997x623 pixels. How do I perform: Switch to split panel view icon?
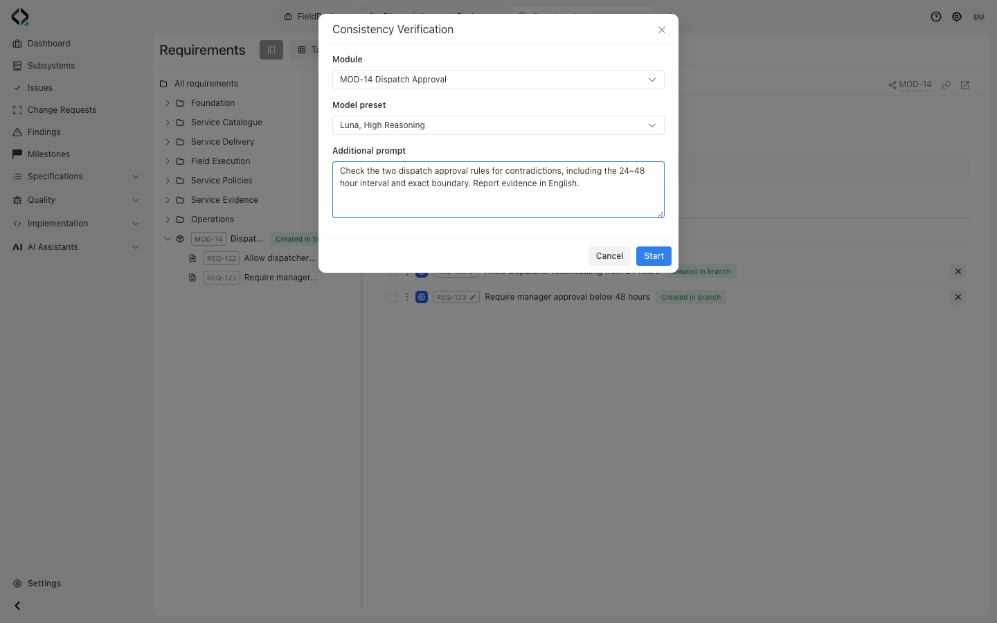tap(271, 50)
